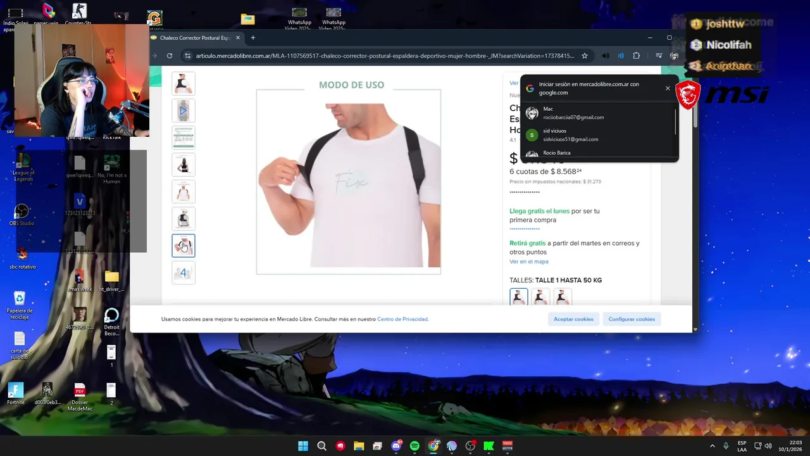810x456 pixels.
Task: Choose the Rocio Barica account
Action: point(598,153)
